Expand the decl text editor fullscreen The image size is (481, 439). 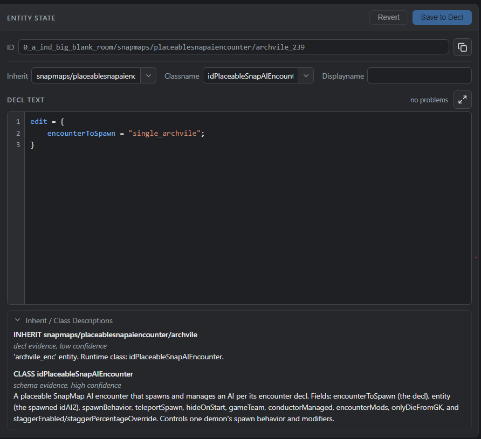[x=462, y=100]
